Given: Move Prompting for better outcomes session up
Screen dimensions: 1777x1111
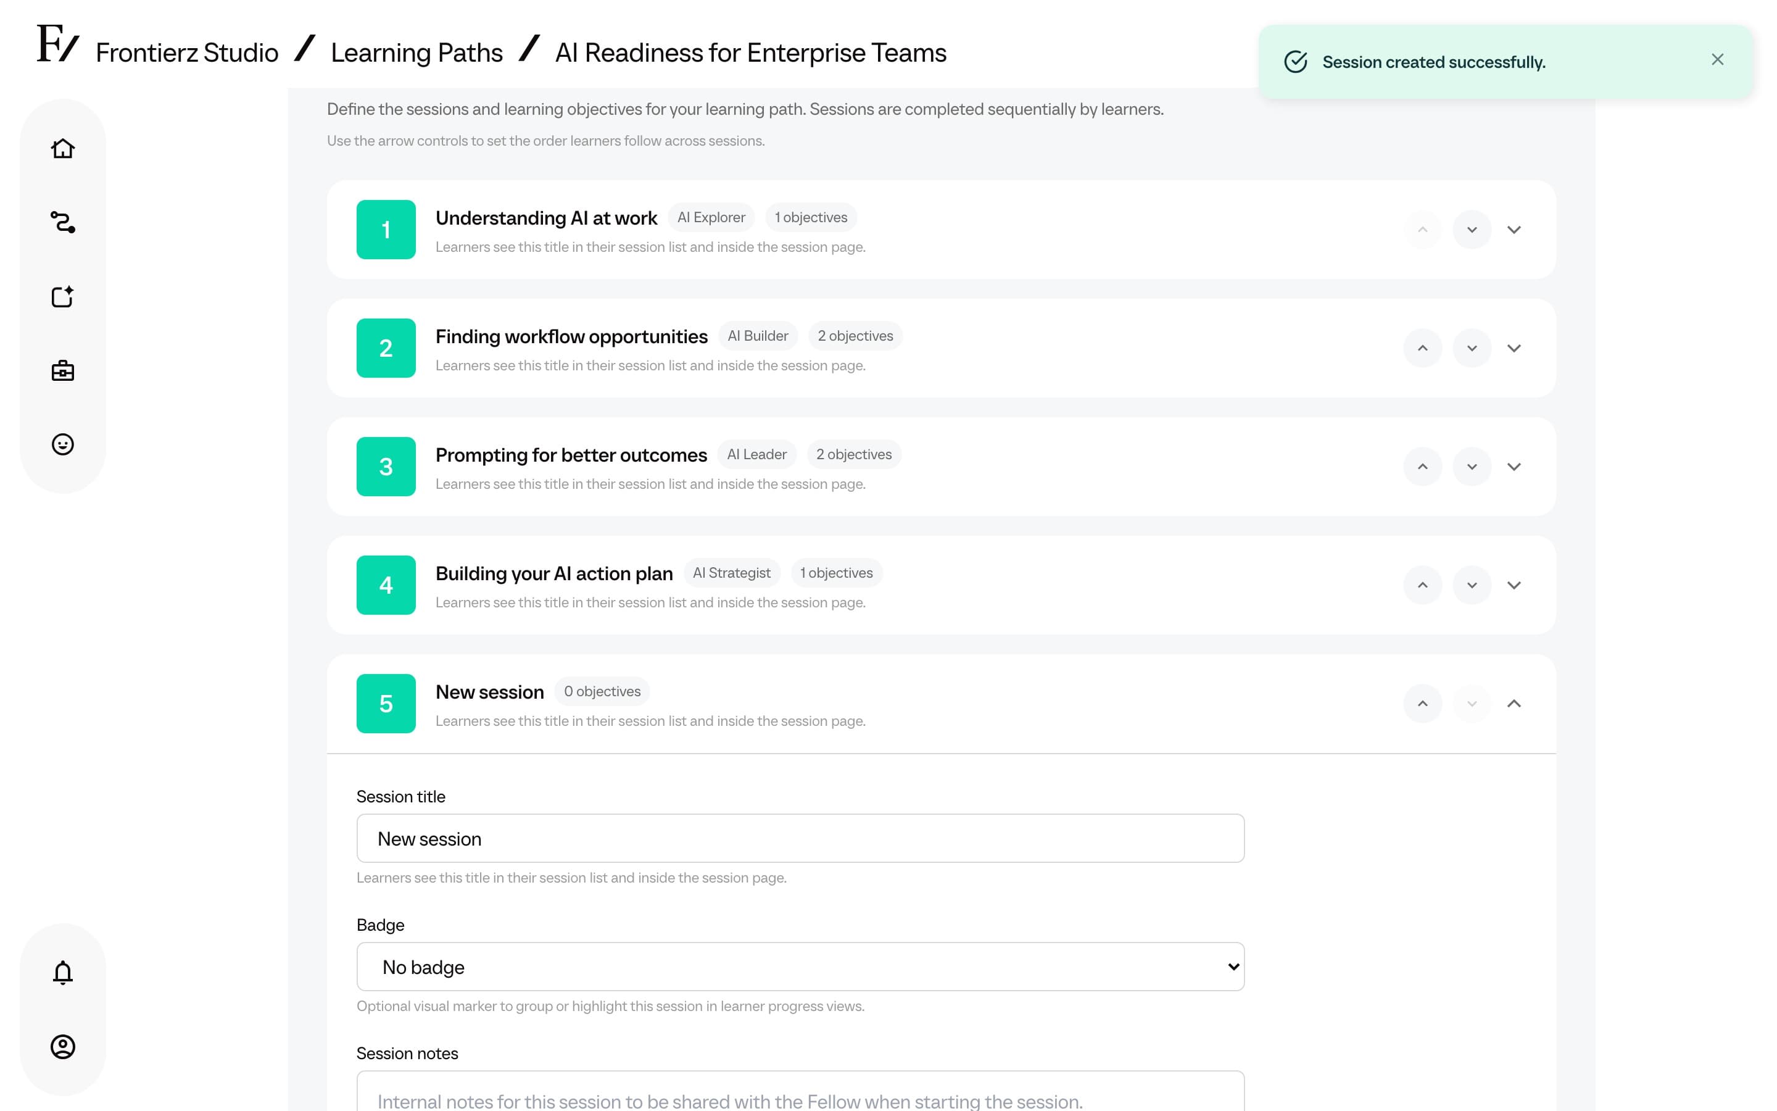Looking at the screenshot, I should click(x=1422, y=467).
